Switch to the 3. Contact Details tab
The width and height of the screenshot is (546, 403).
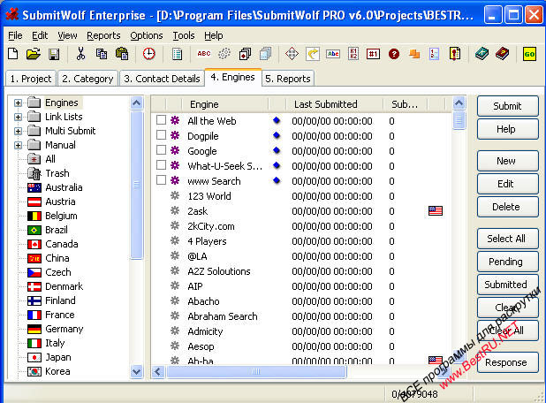pyautogui.click(x=162, y=79)
